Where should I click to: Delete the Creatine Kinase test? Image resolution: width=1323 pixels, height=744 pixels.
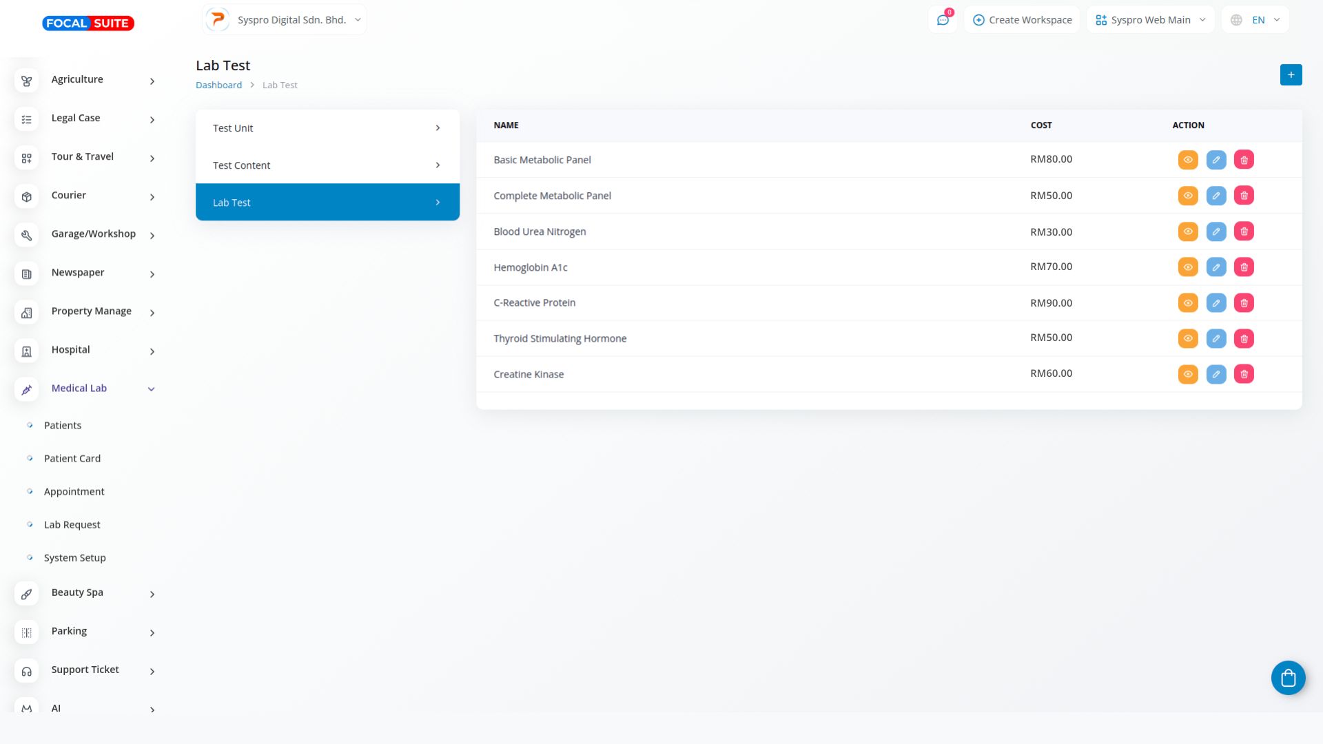pyautogui.click(x=1244, y=375)
